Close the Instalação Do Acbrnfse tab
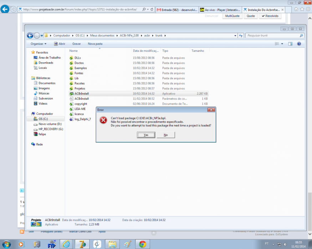This screenshot has height=249, width=312. 282,10
